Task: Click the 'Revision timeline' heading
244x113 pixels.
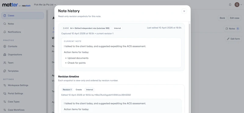Action: click(x=69, y=77)
